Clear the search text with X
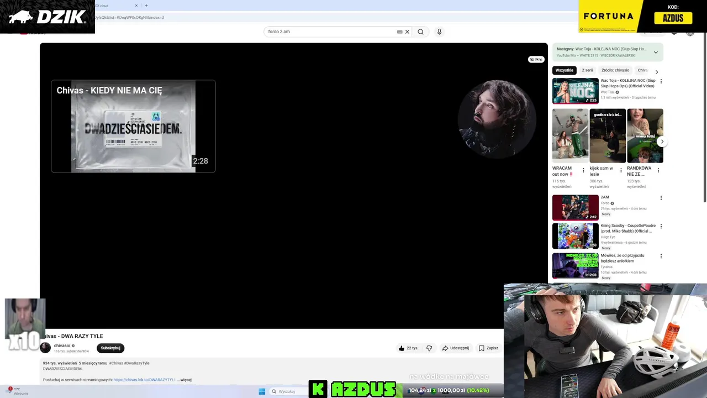This screenshot has height=398, width=707. click(x=408, y=32)
